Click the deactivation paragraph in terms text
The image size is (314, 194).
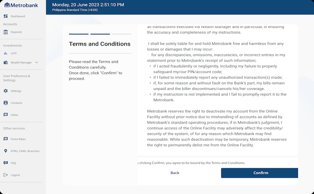point(217,128)
